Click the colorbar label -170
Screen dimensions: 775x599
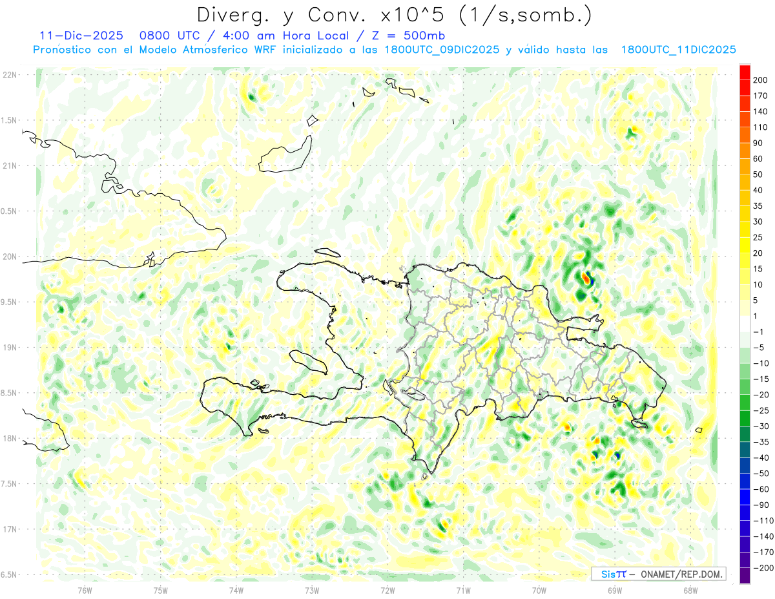[x=763, y=552]
